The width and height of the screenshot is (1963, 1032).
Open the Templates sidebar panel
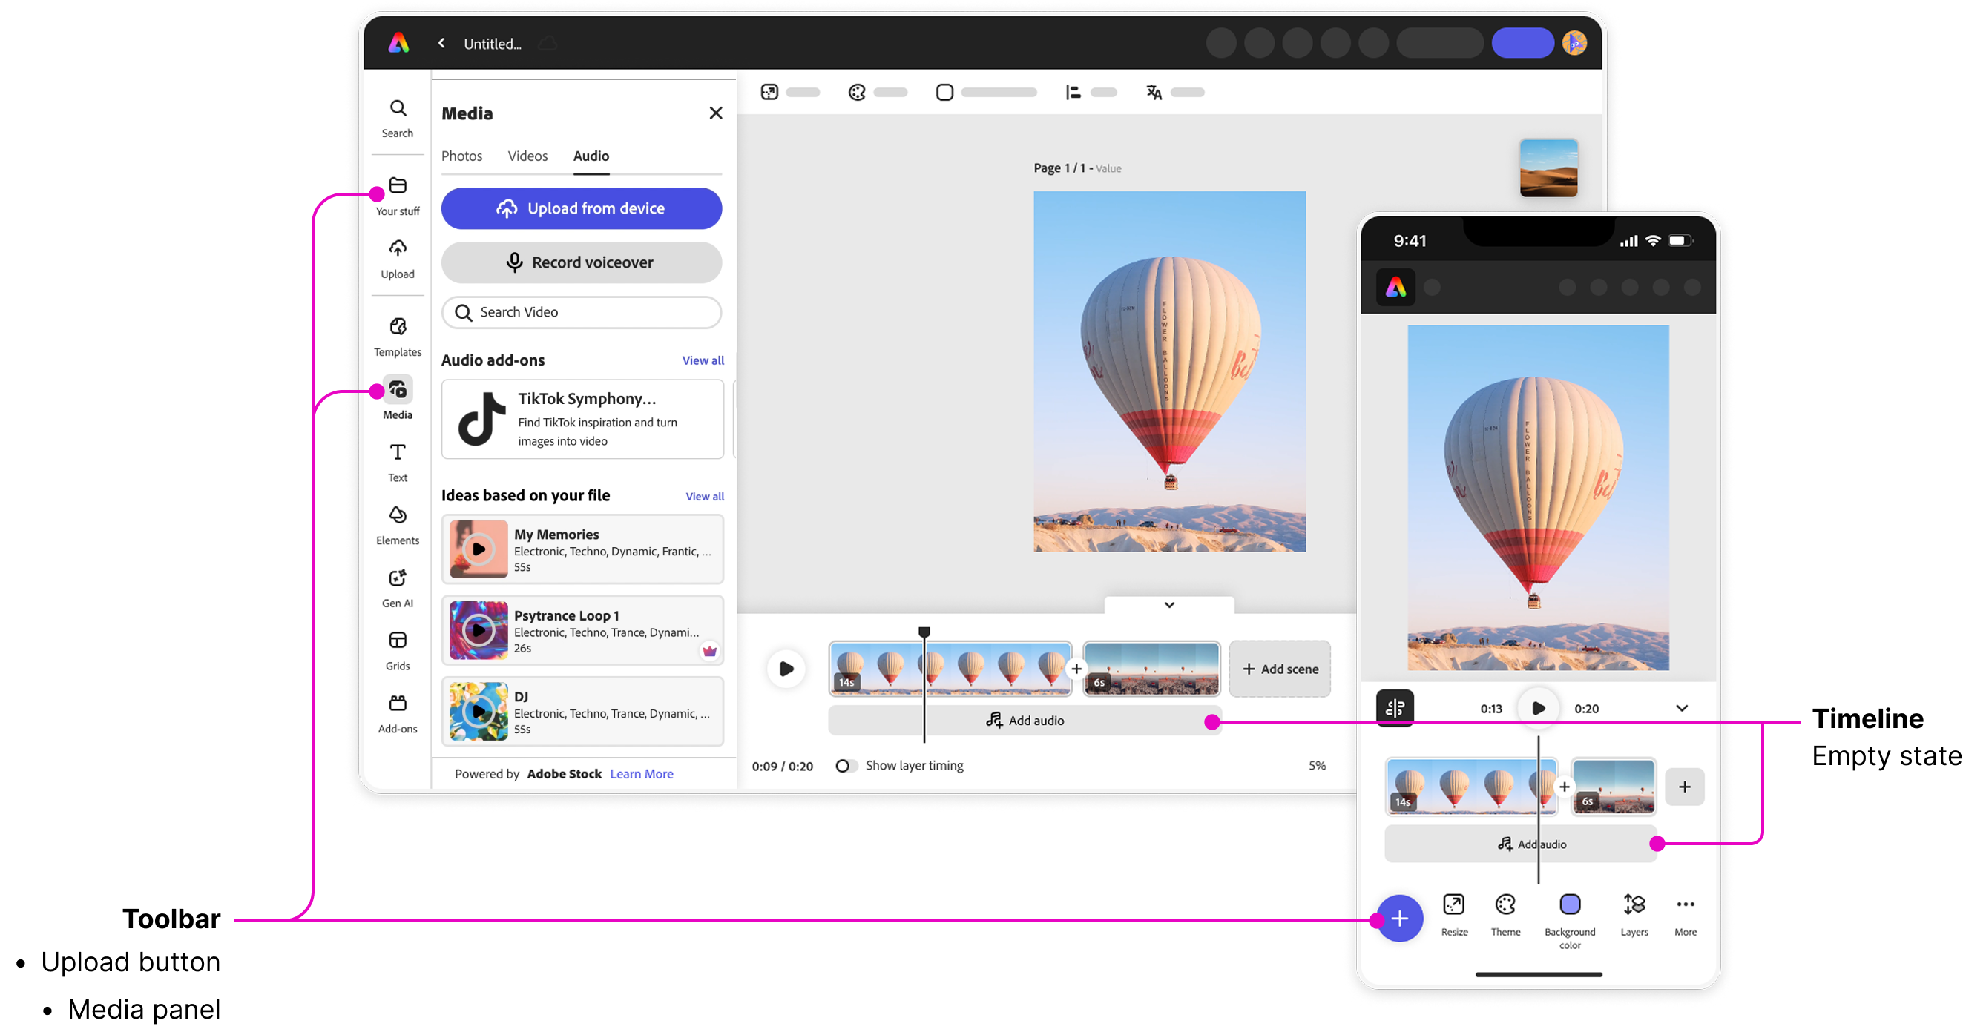click(397, 336)
